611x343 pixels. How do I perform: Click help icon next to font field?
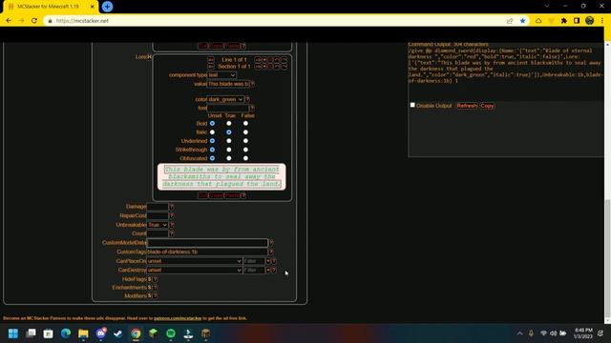point(252,108)
